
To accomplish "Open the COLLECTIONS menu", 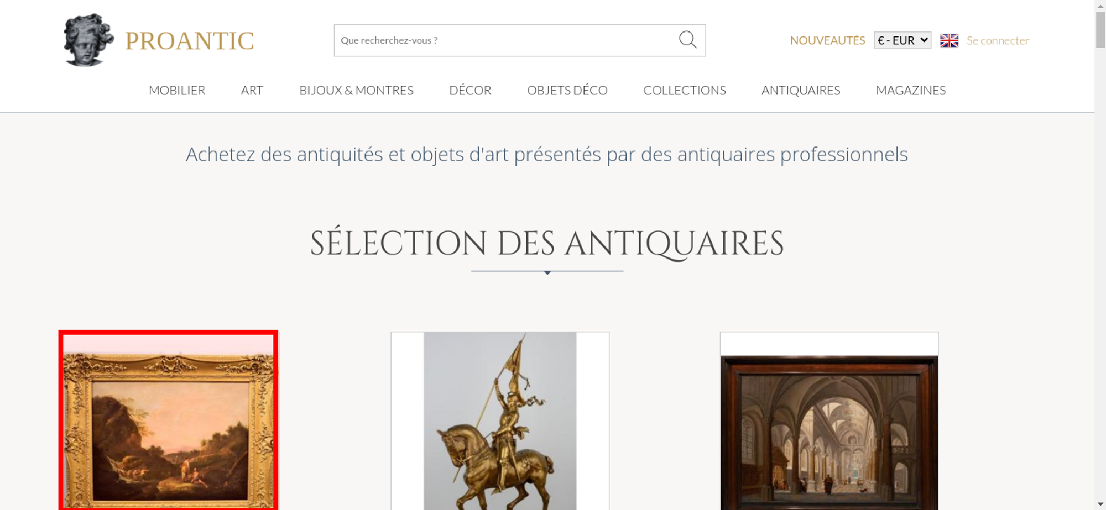I will point(685,90).
